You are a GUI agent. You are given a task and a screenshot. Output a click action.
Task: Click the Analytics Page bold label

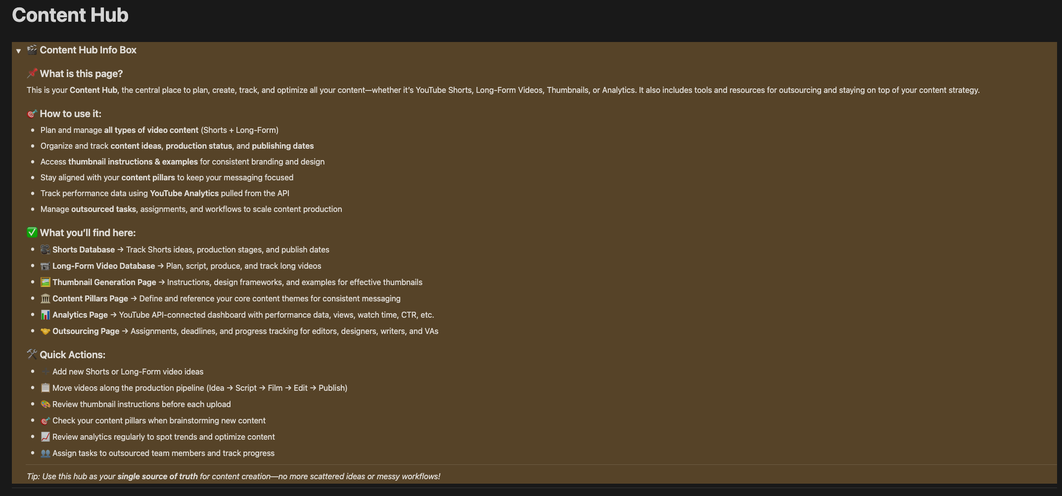point(80,315)
